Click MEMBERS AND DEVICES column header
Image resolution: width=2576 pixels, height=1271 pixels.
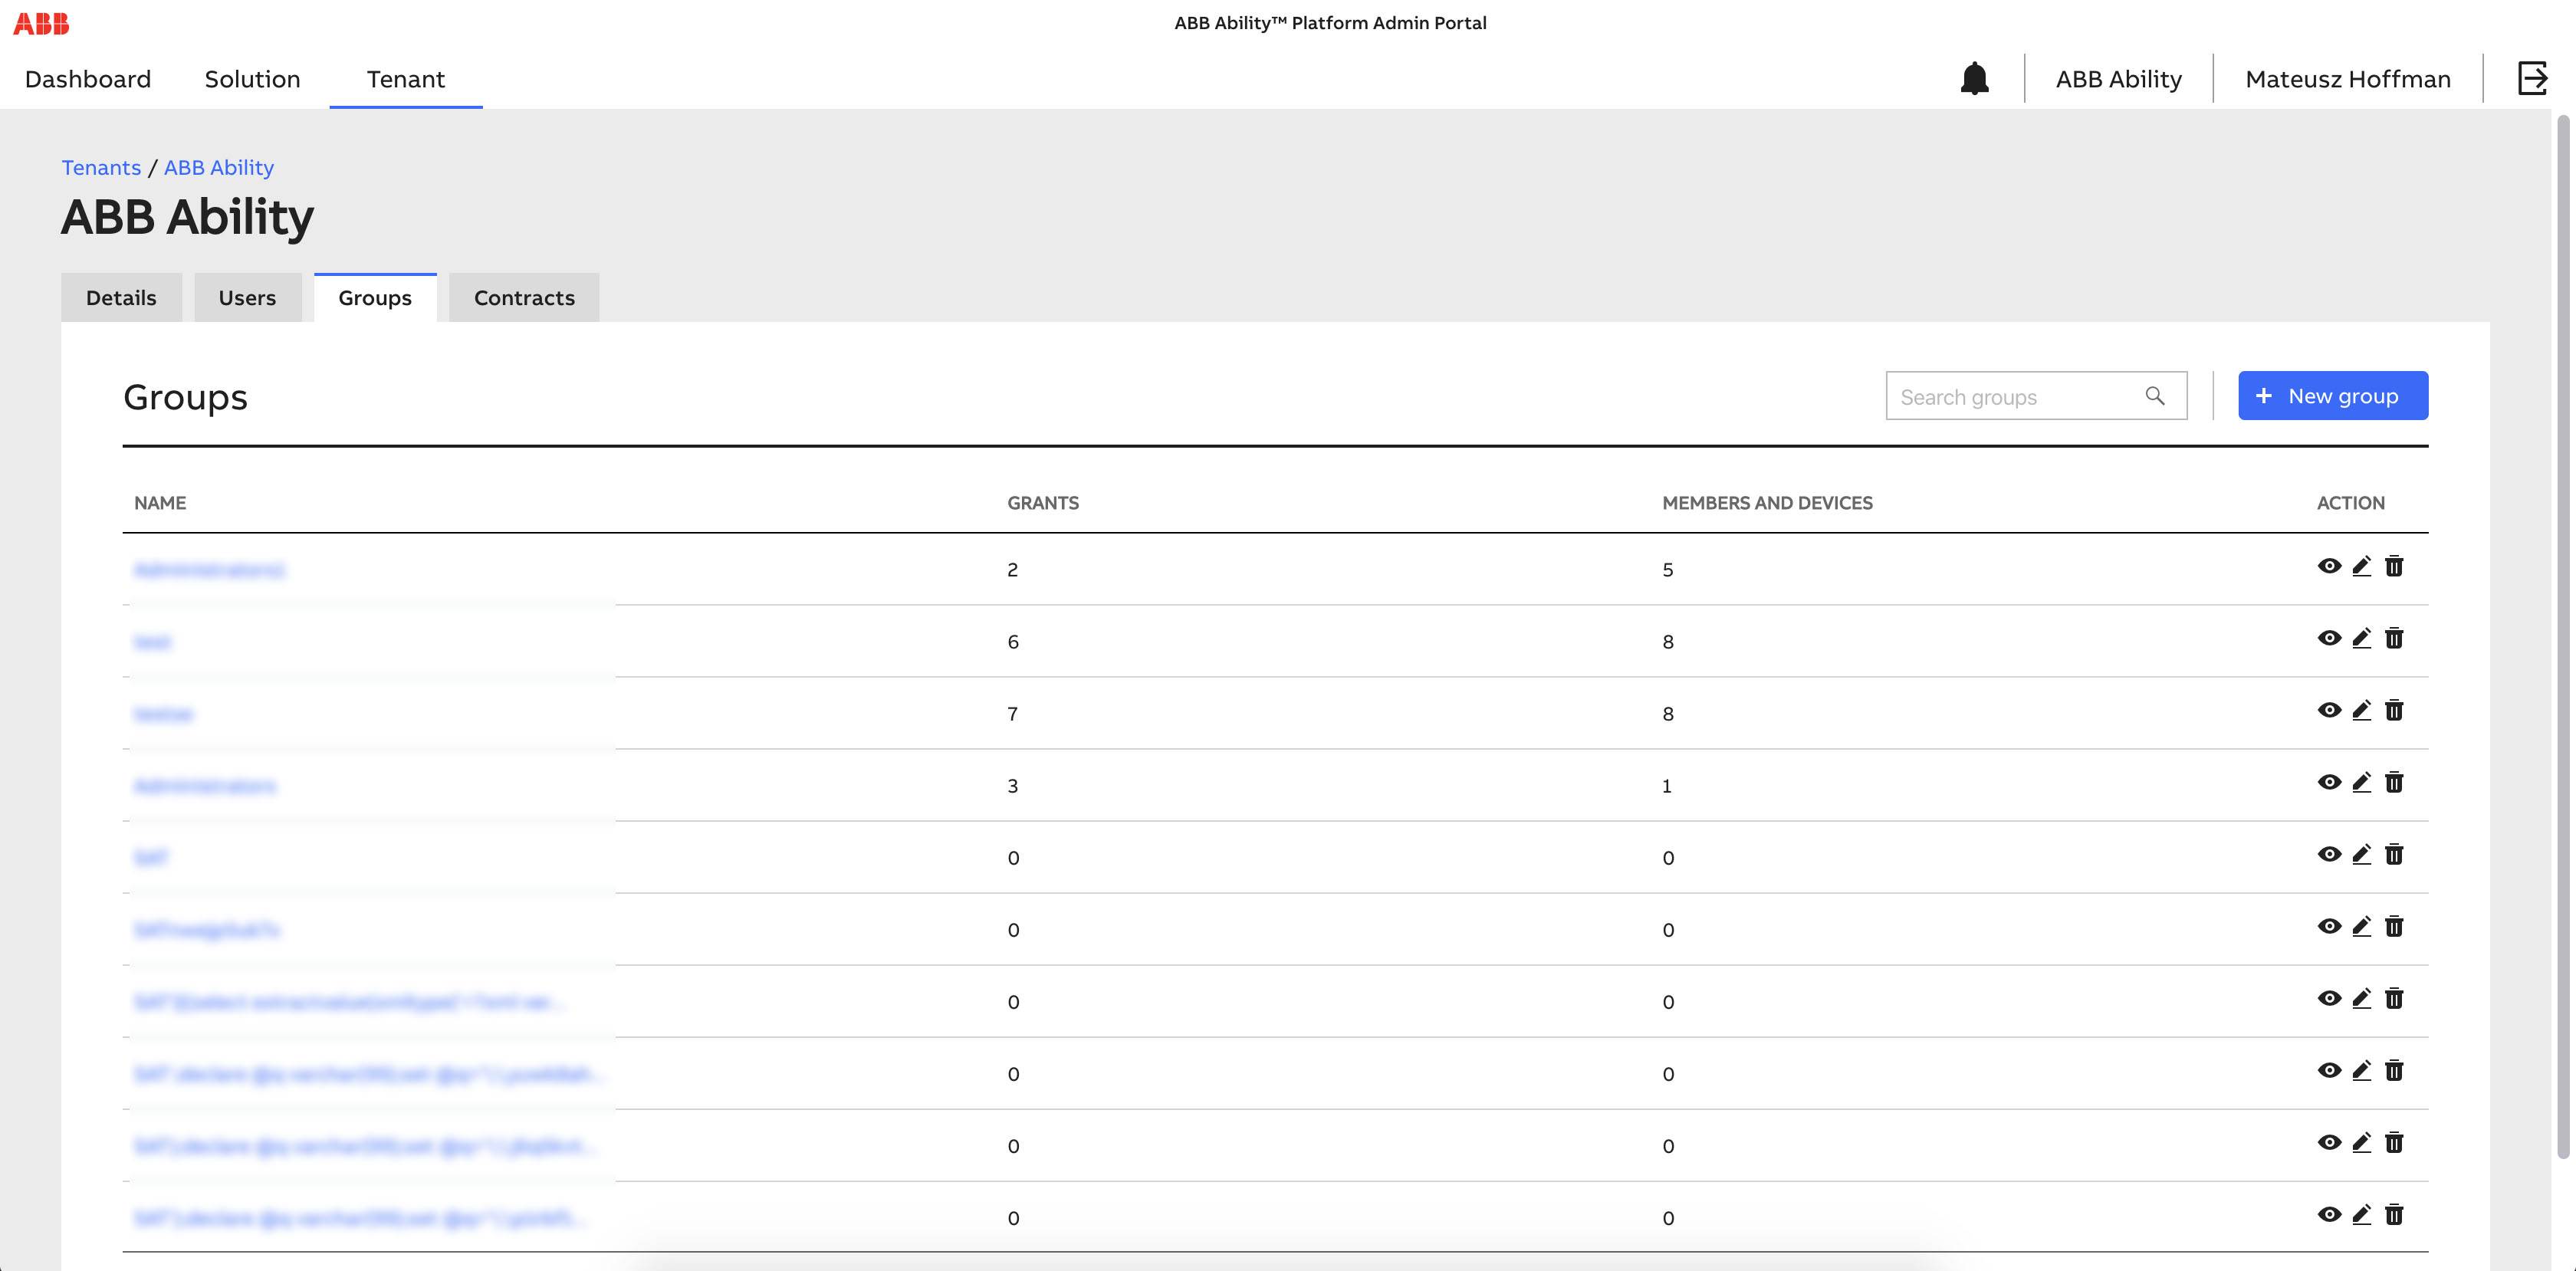(1767, 503)
